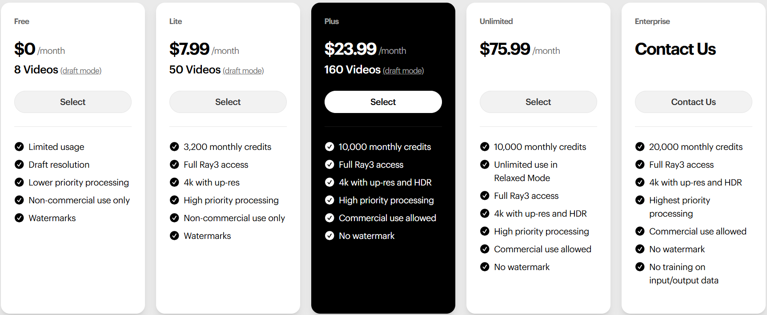Click the checkmark beside No training on input/output data
Viewport: 767px width, 315px height.
(640, 267)
